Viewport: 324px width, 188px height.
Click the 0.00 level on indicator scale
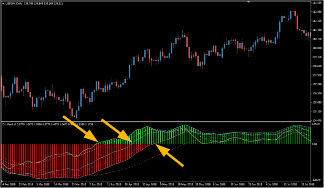click(315, 144)
